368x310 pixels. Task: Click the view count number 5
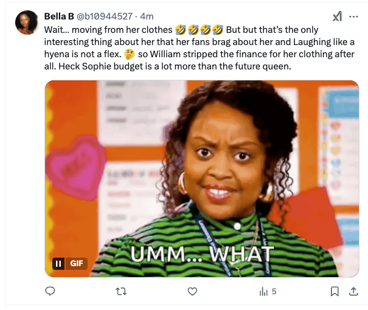[x=274, y=292]
